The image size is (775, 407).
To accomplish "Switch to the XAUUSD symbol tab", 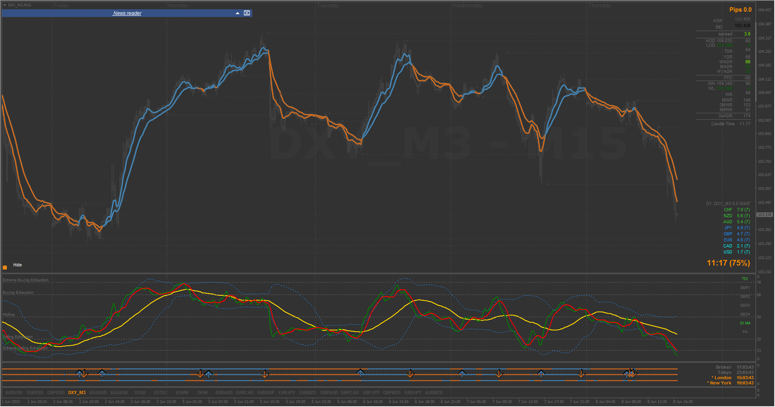I will coord(98,392).
